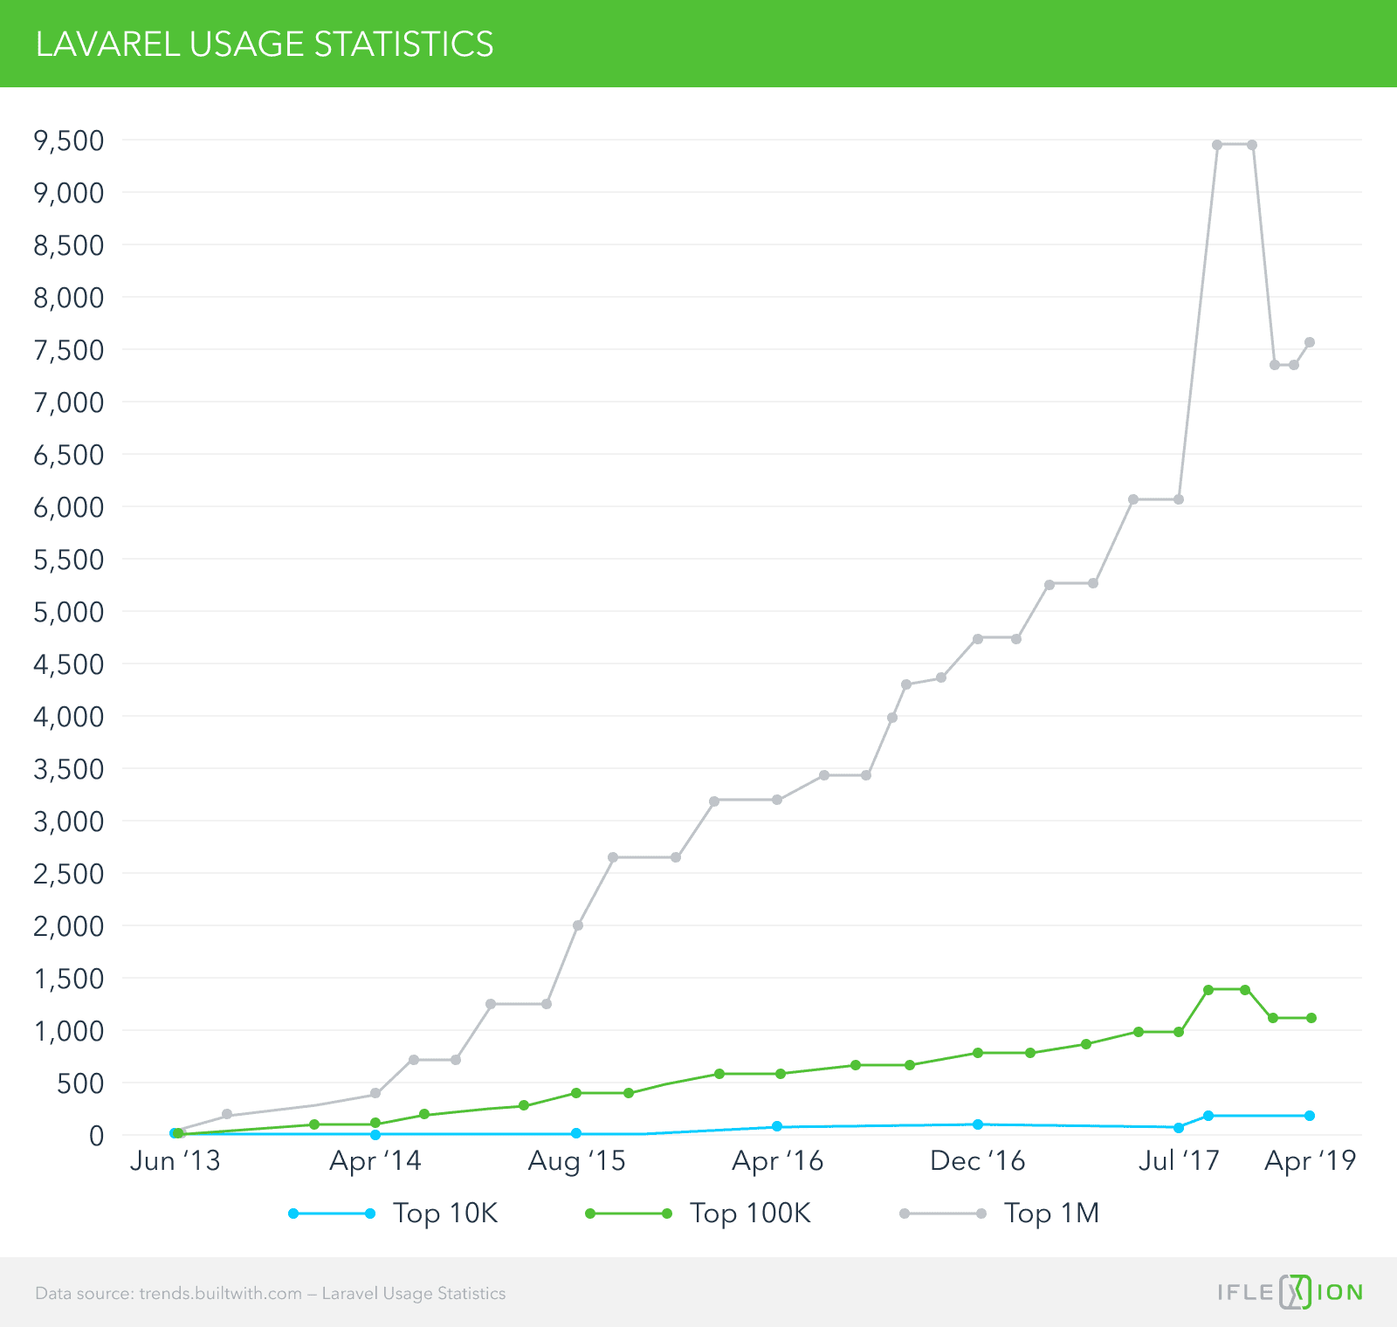The width and height of the screenshot is (1397, 1327).
Task: Click the 9,000 y-axis label
Action: point(69,193)
